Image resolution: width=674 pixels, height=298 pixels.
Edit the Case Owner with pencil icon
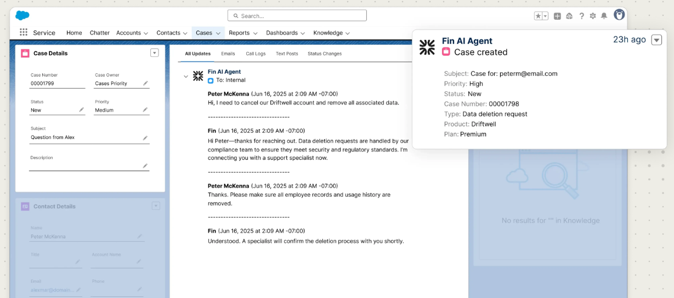pos(145,83)
